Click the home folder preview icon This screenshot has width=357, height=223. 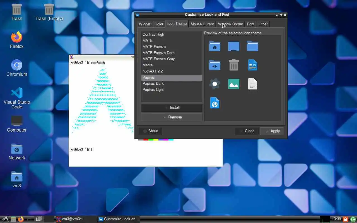(215, 46)
